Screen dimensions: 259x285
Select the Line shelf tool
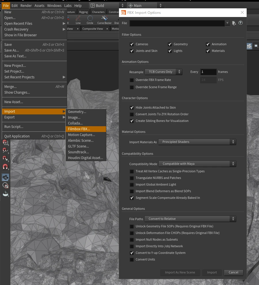[78, 20]
